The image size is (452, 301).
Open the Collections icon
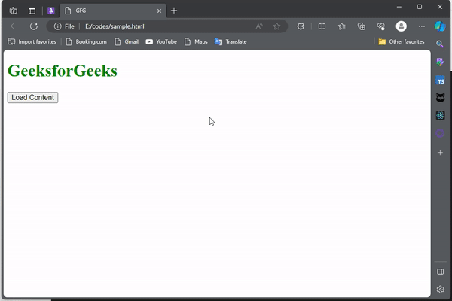(x=361, y=26)
